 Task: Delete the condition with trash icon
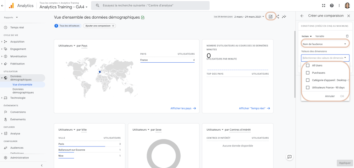(x=347, y=36)
